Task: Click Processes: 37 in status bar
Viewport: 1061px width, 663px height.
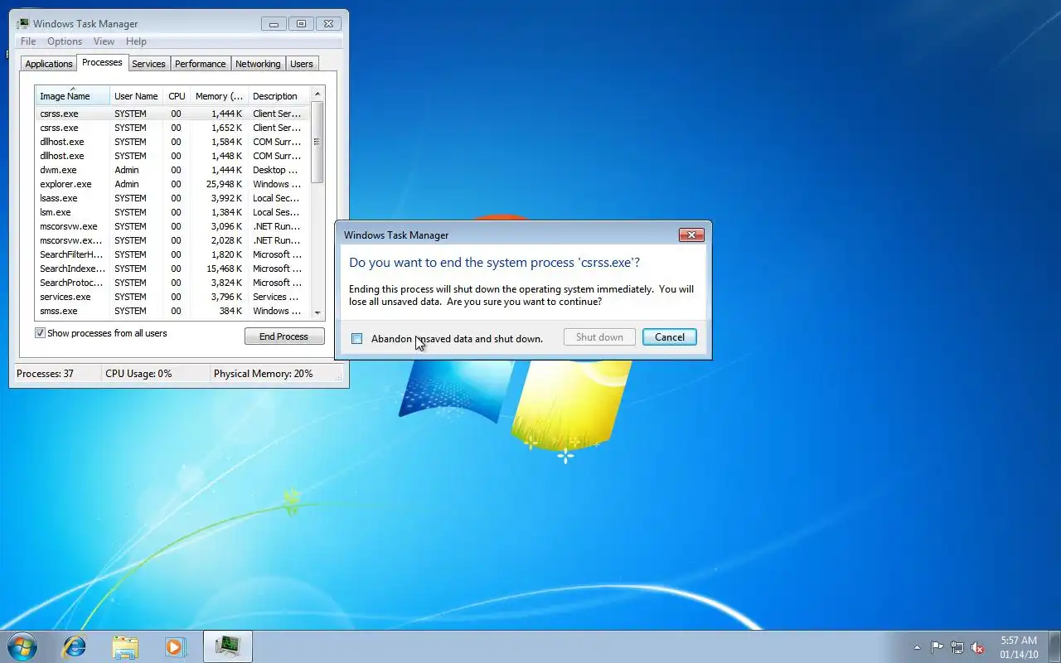Action: click(46, 374)
